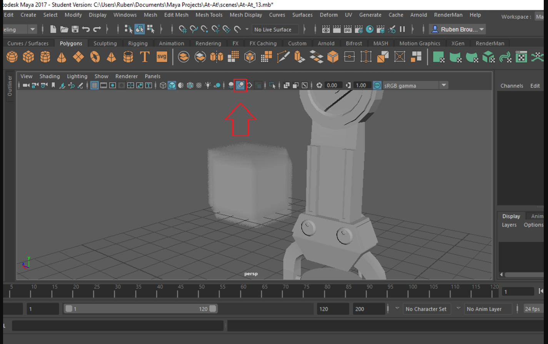Select the polygon sphere creation icon
This screenshot has height=344, width=548.
pyautogui.click(x=12, y=57)
